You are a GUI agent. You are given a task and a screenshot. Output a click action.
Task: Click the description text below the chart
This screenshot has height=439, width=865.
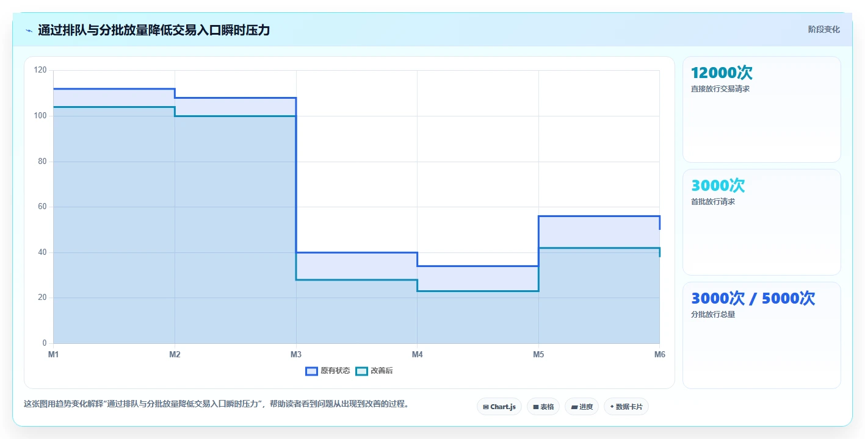click(216, 404)
